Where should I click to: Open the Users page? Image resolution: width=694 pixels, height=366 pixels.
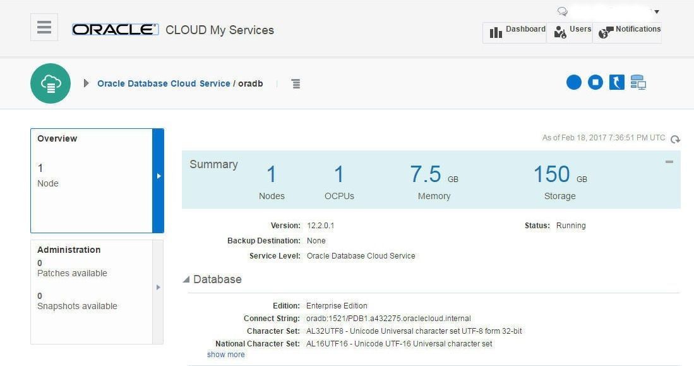pyautogui.click(x=570, y=32)
